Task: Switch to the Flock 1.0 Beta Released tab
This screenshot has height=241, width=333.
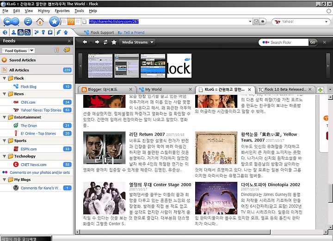Action: [x=285, y=90]
